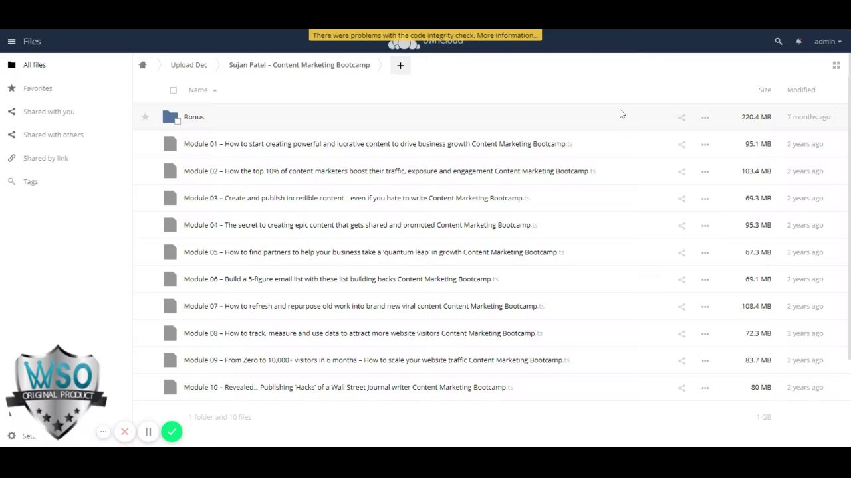Viewport: 851px width, 478px height.
Task: Open recorder options ellipsis button
Action: click(x=103, y=432)
